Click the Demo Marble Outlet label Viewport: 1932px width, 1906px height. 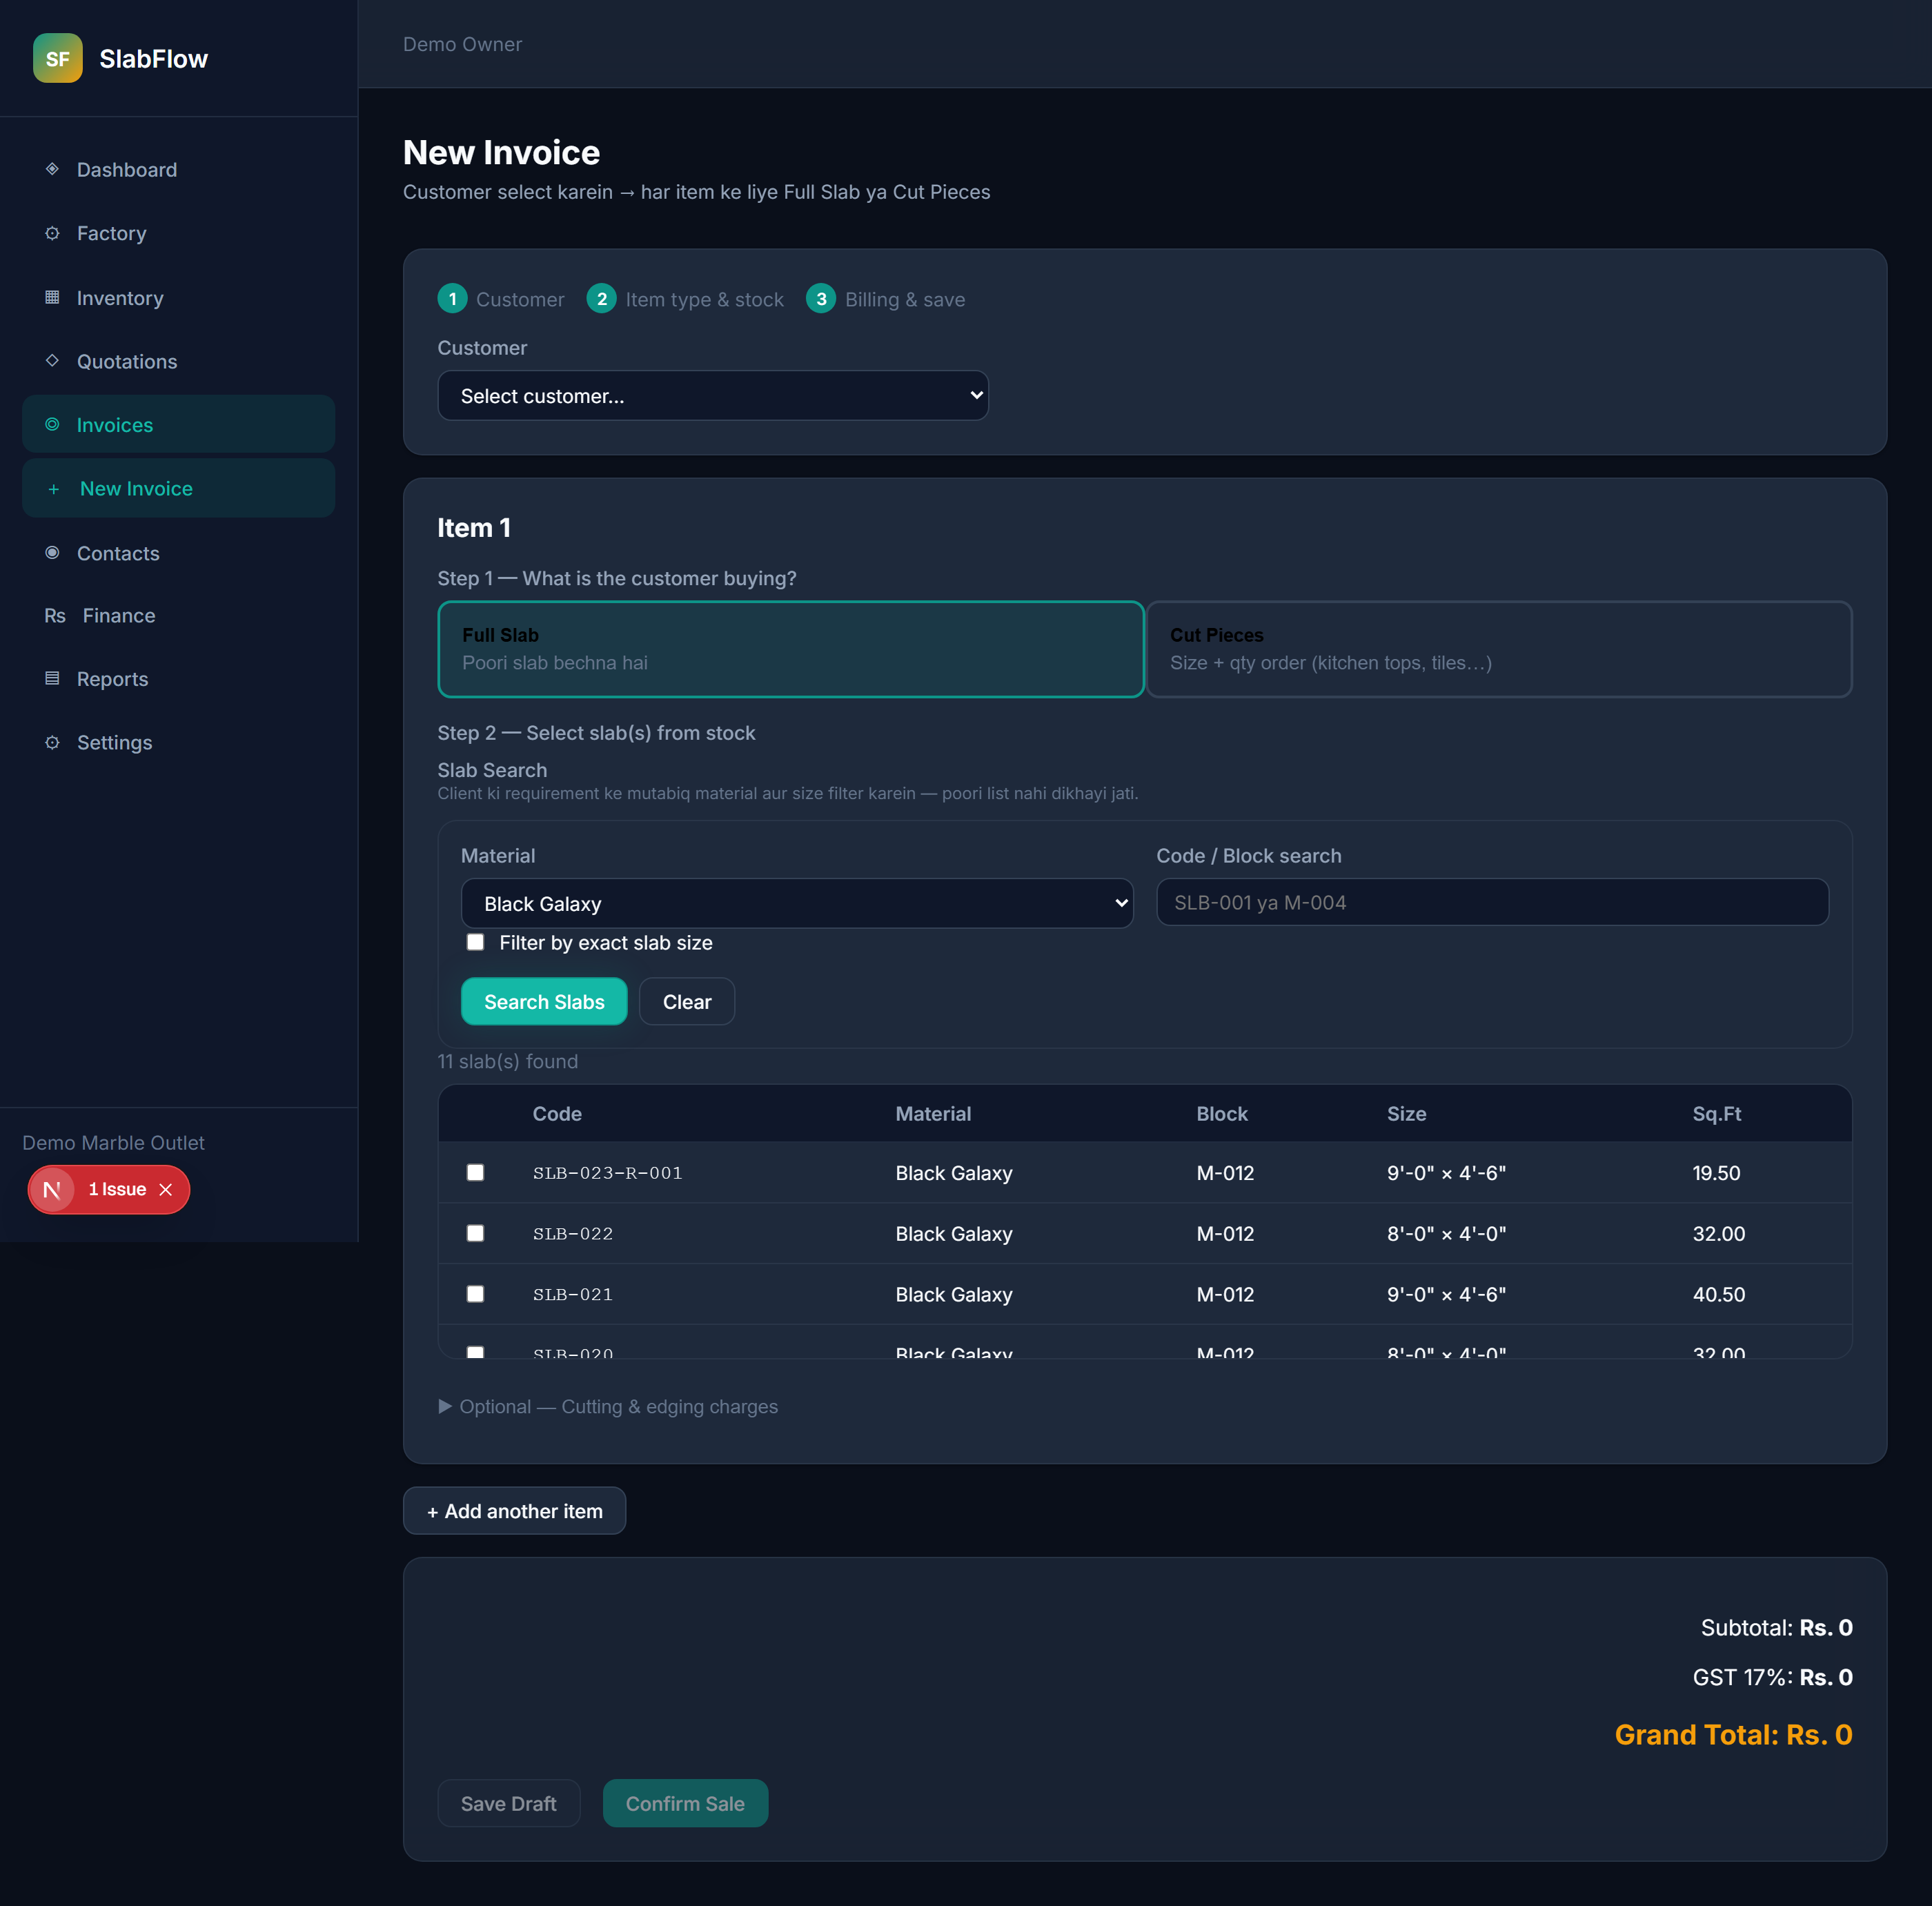pyautogui.click(x=113, y=1143)
